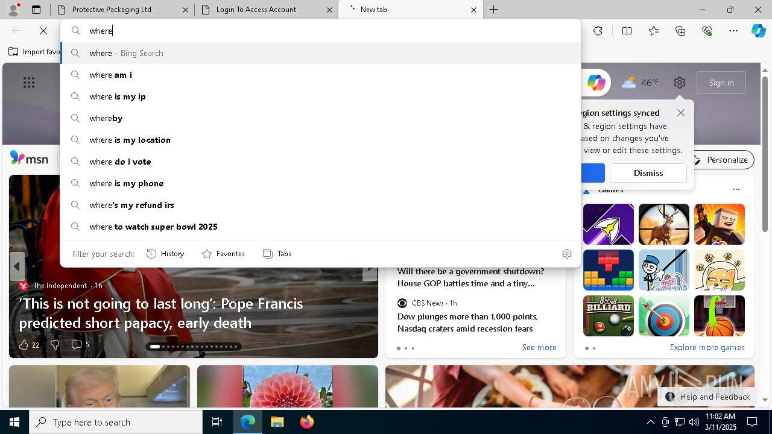Filter search by Favorites
772x434 pixels.
[x=223, y=254]
